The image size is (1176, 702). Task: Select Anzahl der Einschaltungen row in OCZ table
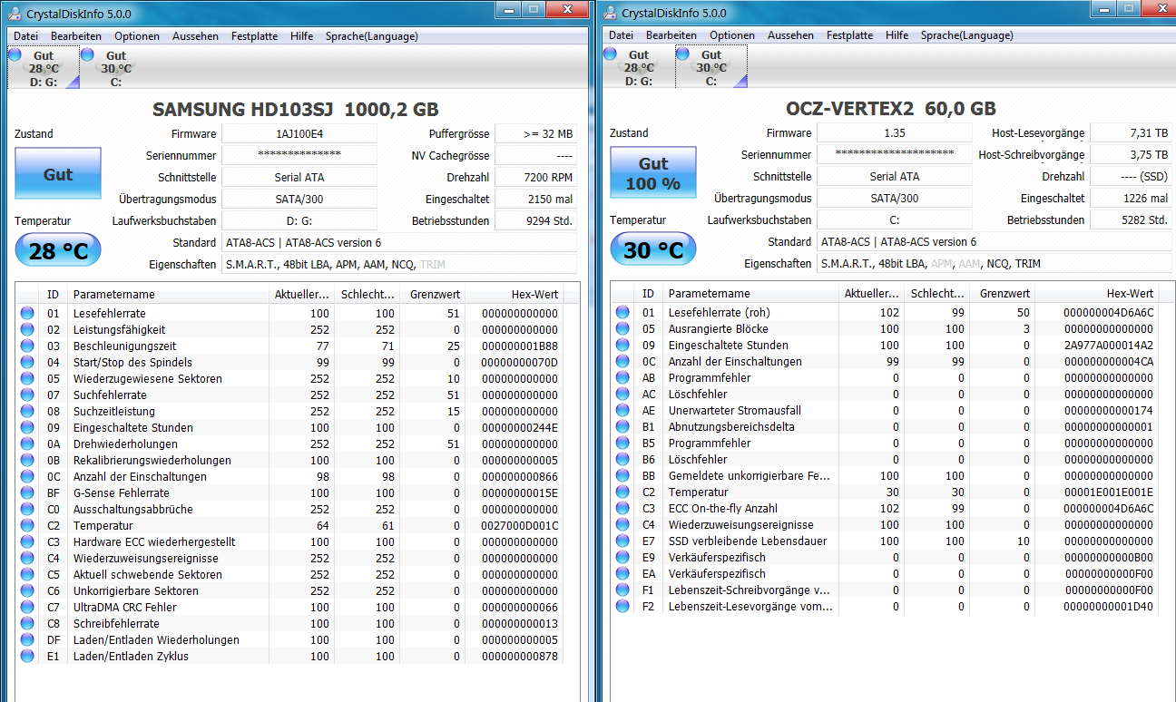886,362
